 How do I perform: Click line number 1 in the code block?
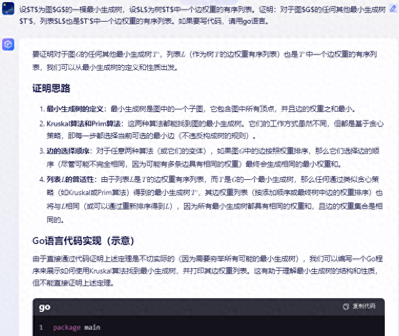[x=41, y=328]
